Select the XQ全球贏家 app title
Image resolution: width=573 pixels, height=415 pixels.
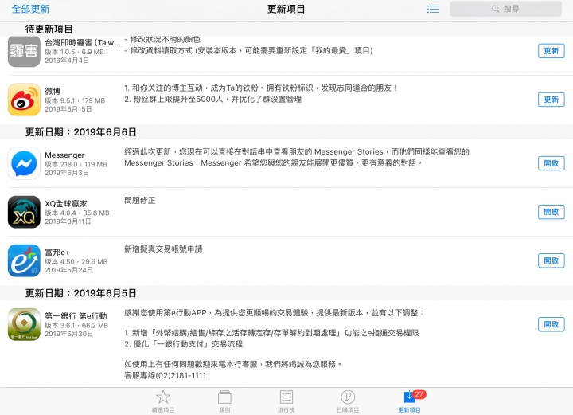coord(66,204)
